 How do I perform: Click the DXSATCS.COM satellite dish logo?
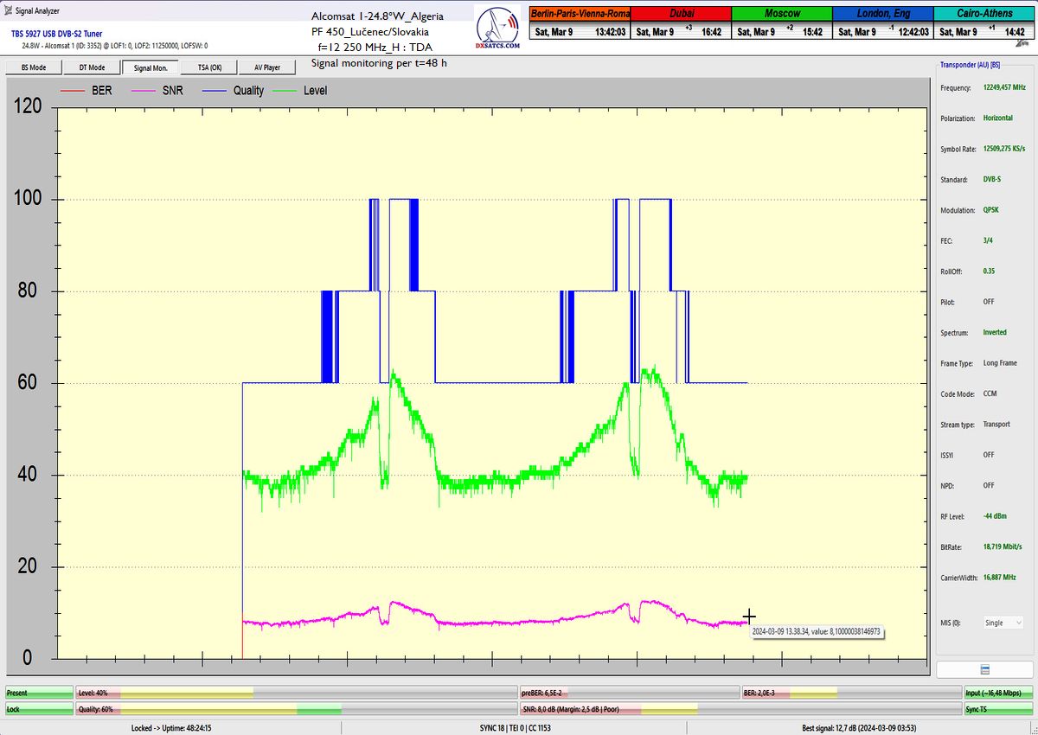(x=498, y=30)
